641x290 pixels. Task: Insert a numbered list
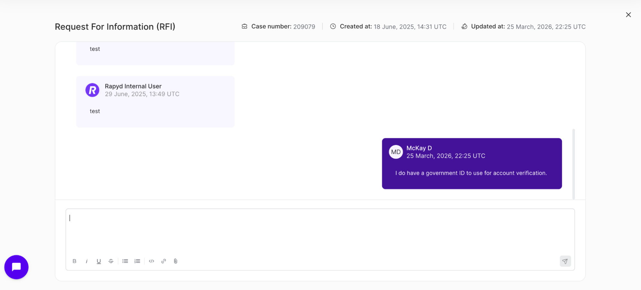(137, 261)
